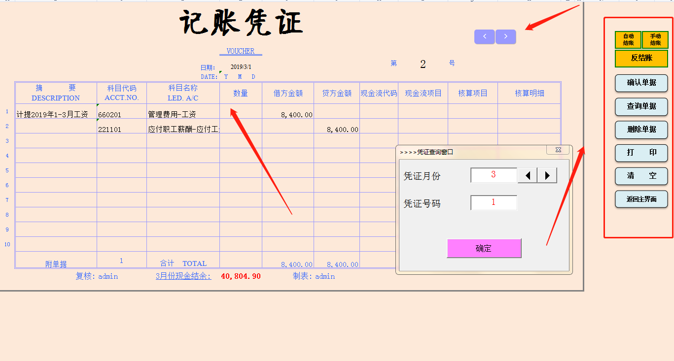Viewport: 674px width, 361px height.
Task: Click the purple left navigation arrow above the voucher
Action: point(484,36)
